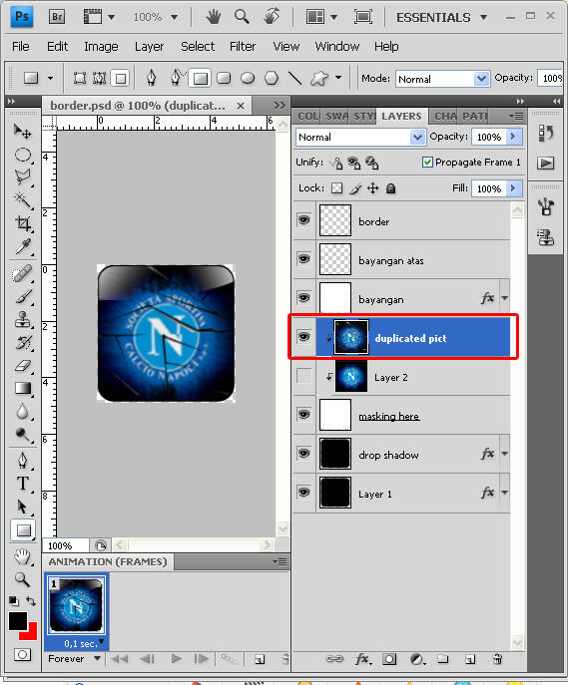Select the Brush tool
The width and height of the screenshot is (568, 685).
coord(23,297)
